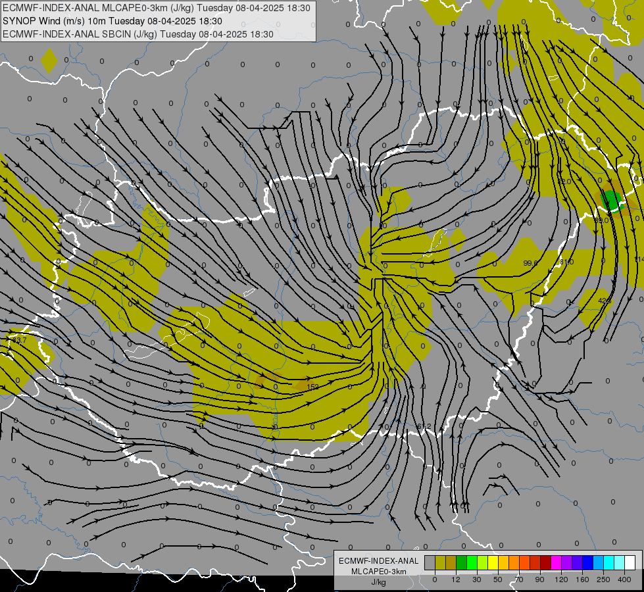The width and height of the screenshot is (644, 592).
Task: Click legend label 'MLCAPE0-3km'
Action: tap(379, 572)
